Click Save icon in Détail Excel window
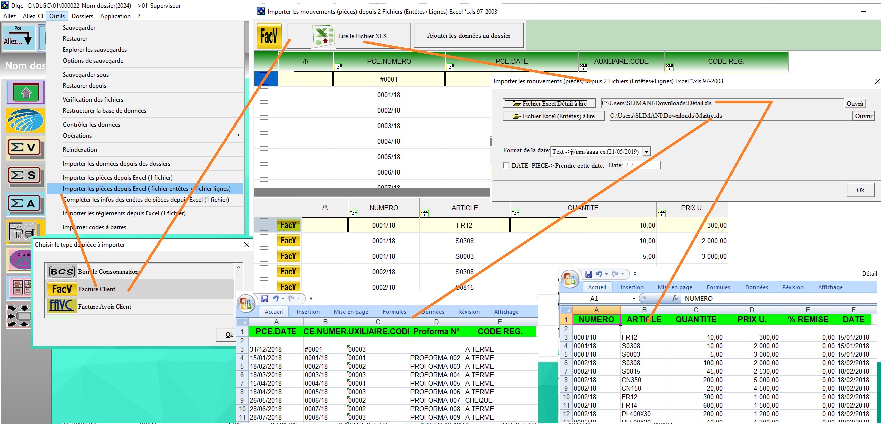Screen dimensions: 881x424 [x=588, y=274]
